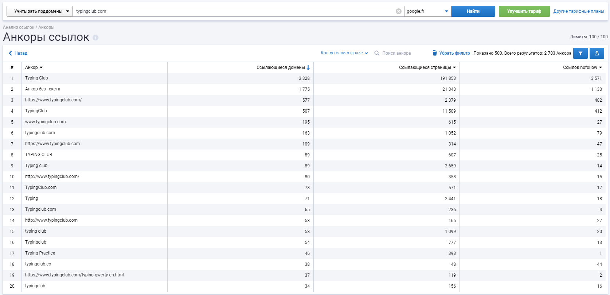610x295 pixels.
Task: Open the blue filter funnel button
Action: coord(580,53)
